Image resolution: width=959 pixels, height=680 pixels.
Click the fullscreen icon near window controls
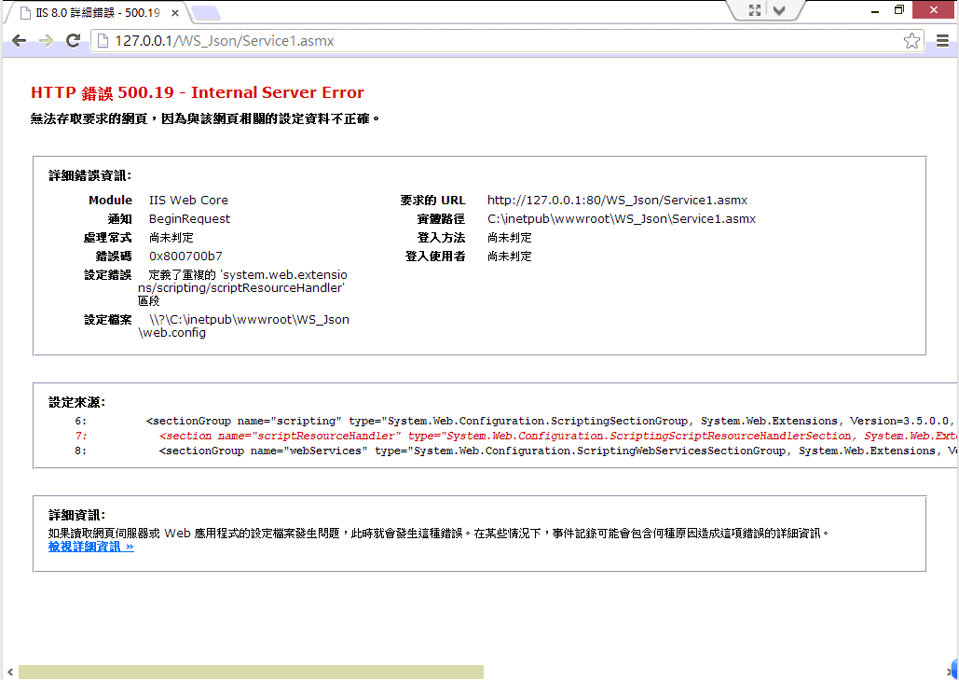pyautogui.click(x=755, y=9)
